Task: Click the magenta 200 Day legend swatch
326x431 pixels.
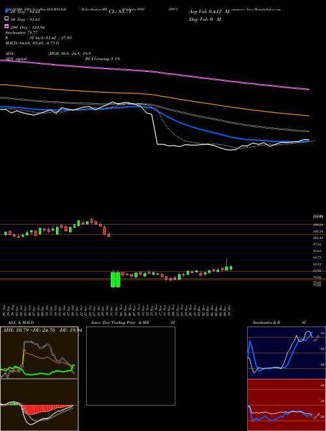Action: [x=7, y=27]
